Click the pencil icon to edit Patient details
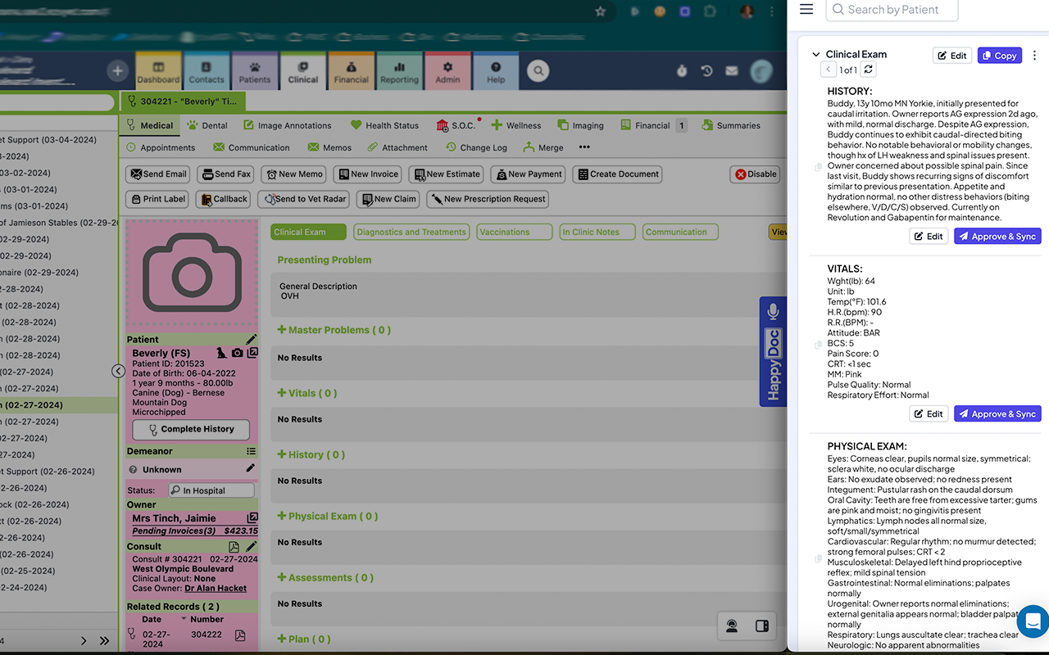Viewport: 1049px width, 655px height. point(252,338)
